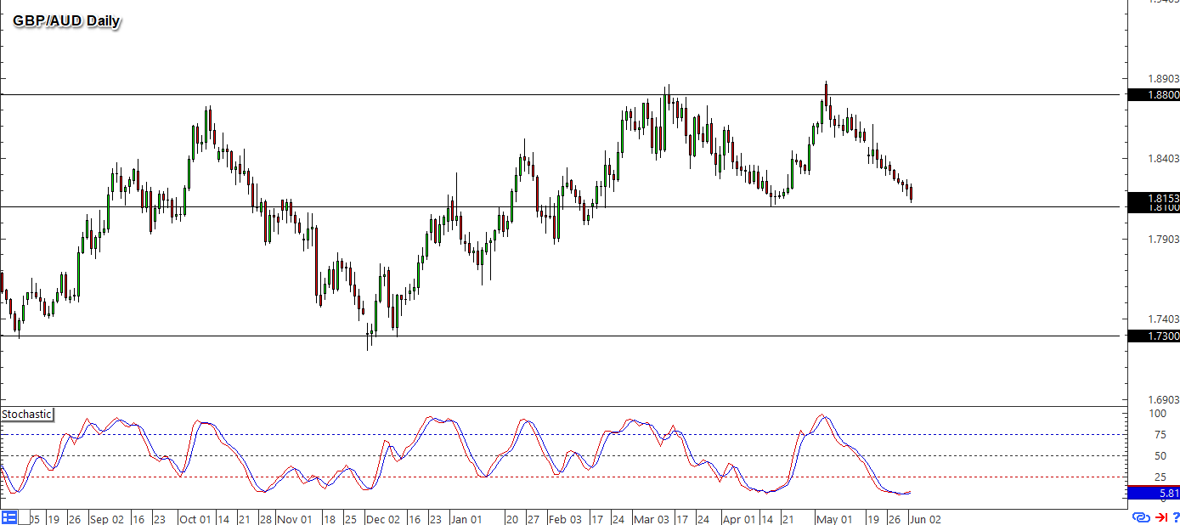Click the 1.7903 price axis label
The image size is (1180, 525).
point(1163,239)
